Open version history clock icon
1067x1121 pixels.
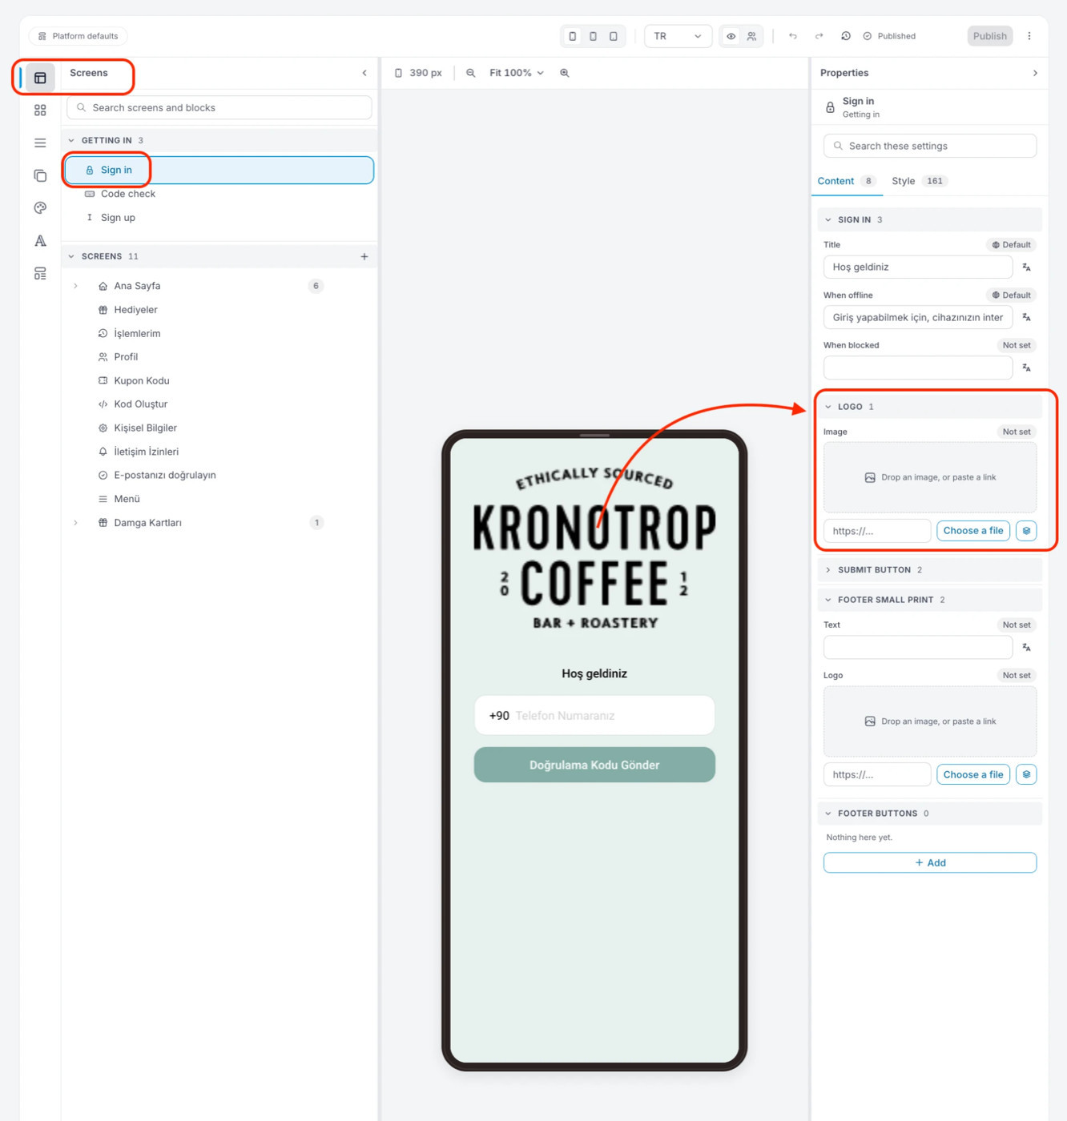pos(846,36)
